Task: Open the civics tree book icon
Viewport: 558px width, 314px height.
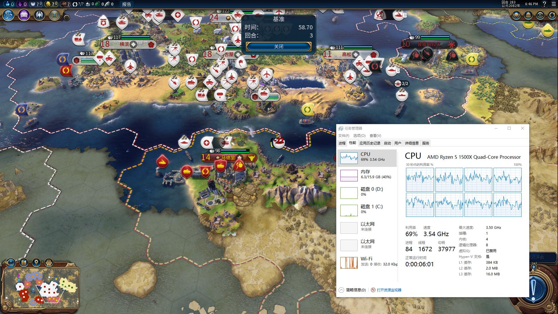Action: point(24,15)
